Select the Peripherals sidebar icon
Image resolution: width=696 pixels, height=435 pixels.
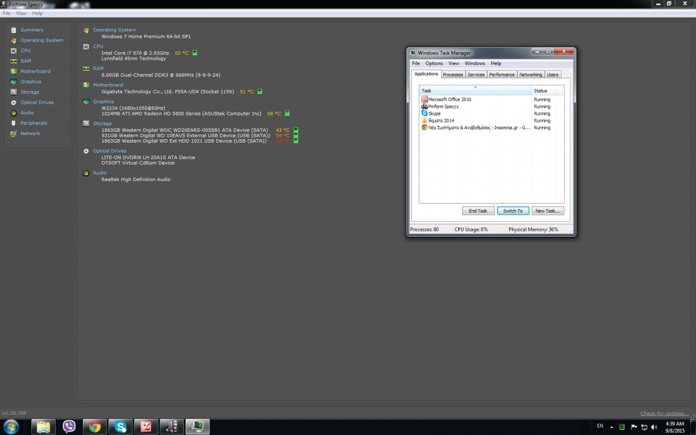[13, 123]
